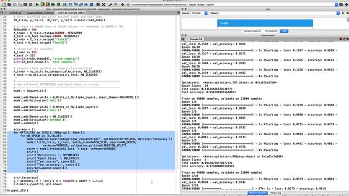Run the current cell toolbar icon
Viewport: 349px width, 196px height.
(43, 4)
